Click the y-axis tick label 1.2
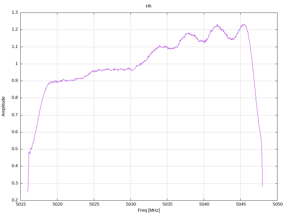285x214 pixels. [x=15, y=30]
